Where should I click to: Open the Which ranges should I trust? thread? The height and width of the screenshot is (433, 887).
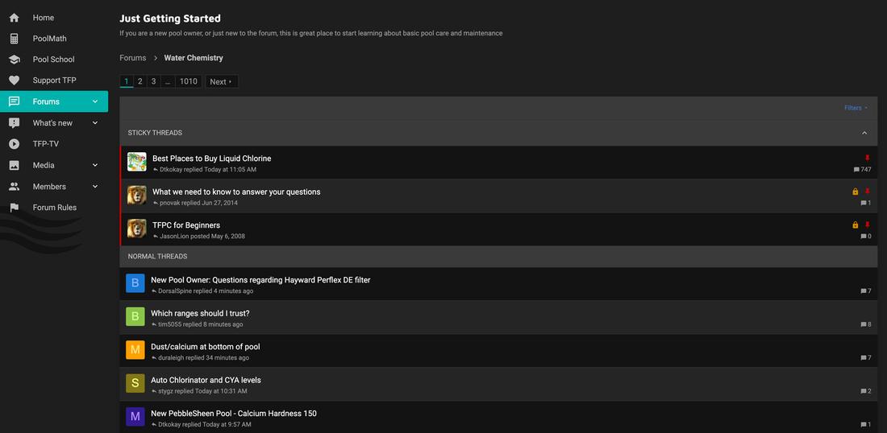click(200, 313)
